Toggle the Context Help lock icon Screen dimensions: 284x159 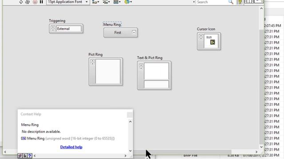click(x=25, y=156)
